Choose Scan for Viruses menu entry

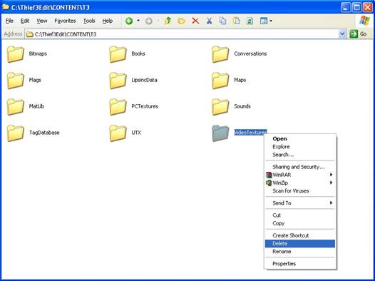[300, 191]
